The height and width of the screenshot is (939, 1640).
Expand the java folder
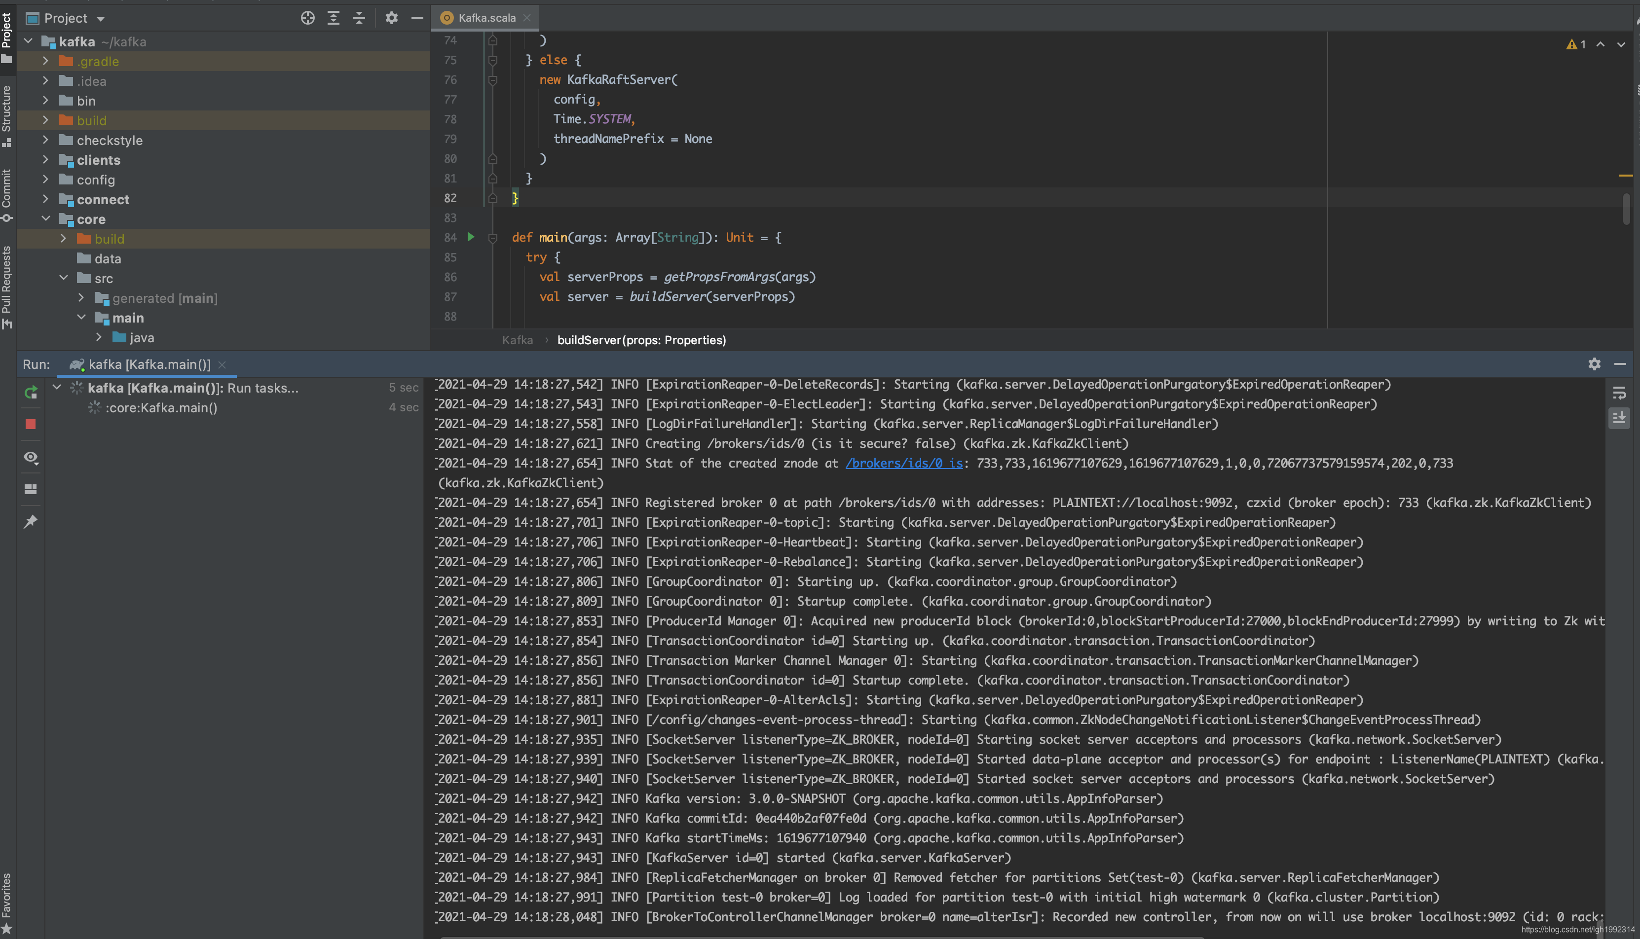[x=99, y=337]
